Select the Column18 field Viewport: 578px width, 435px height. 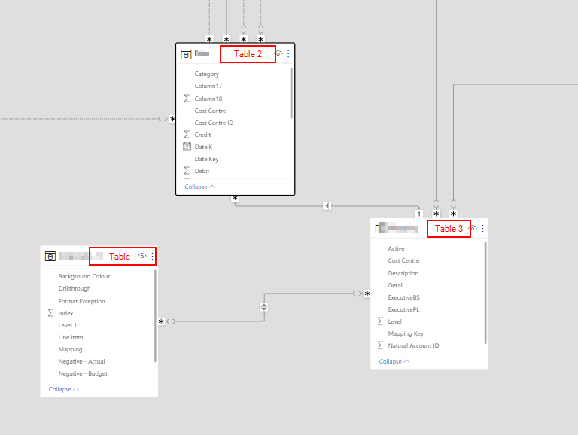click(x=208, y=99)
